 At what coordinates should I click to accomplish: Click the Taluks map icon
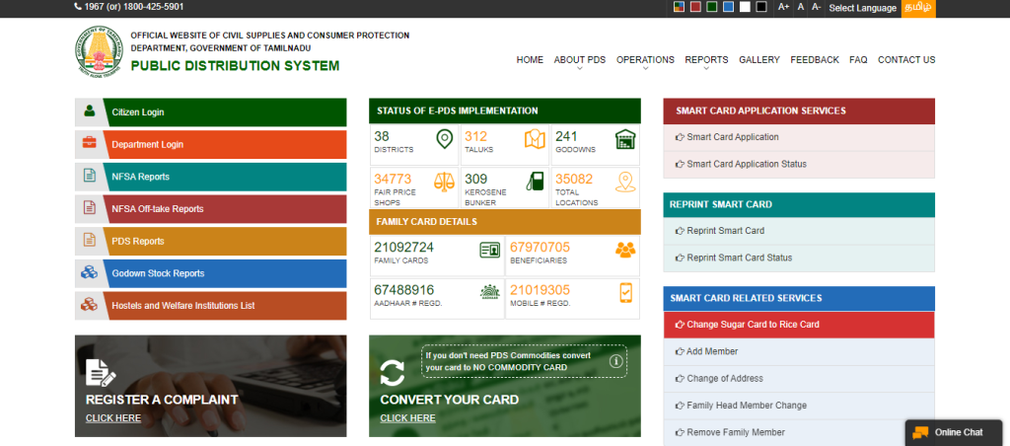535,139
